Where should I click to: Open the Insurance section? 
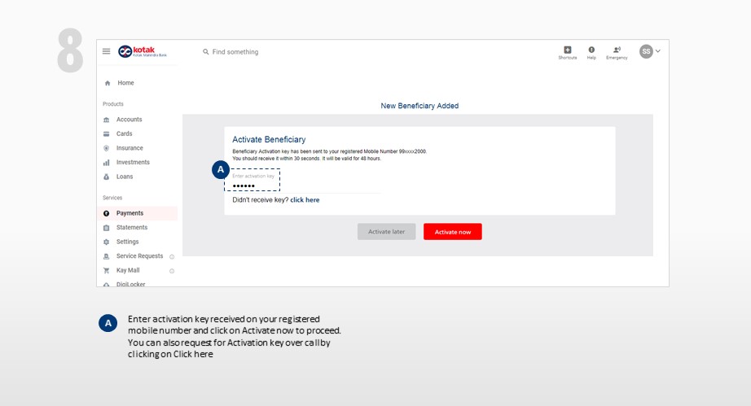[x=129, y=148]
